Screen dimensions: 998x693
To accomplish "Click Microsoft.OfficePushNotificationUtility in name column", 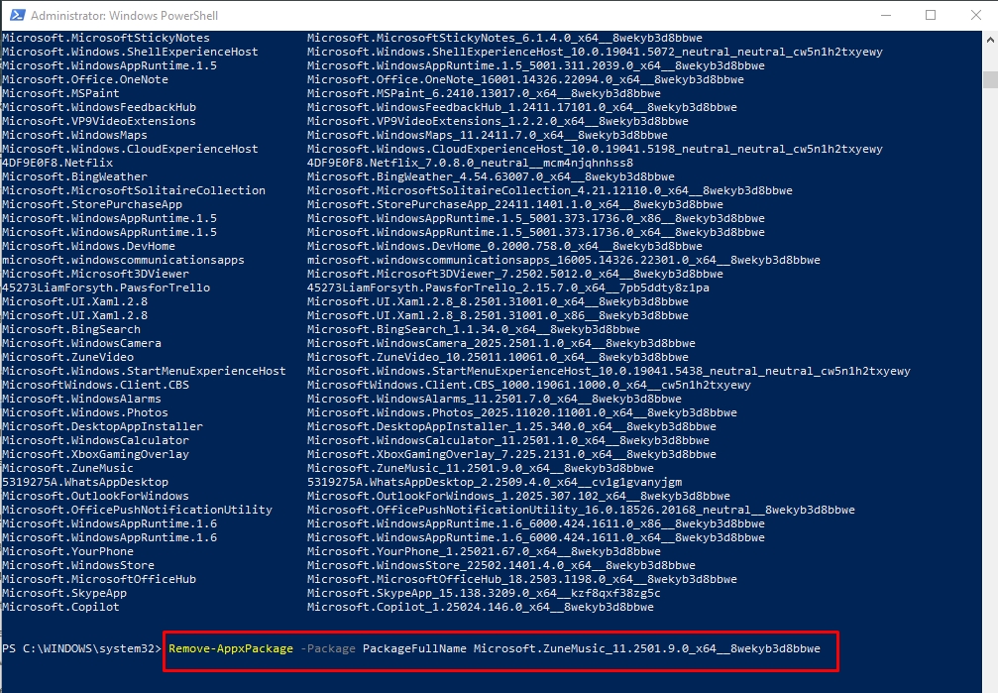I will coord(137,511).
